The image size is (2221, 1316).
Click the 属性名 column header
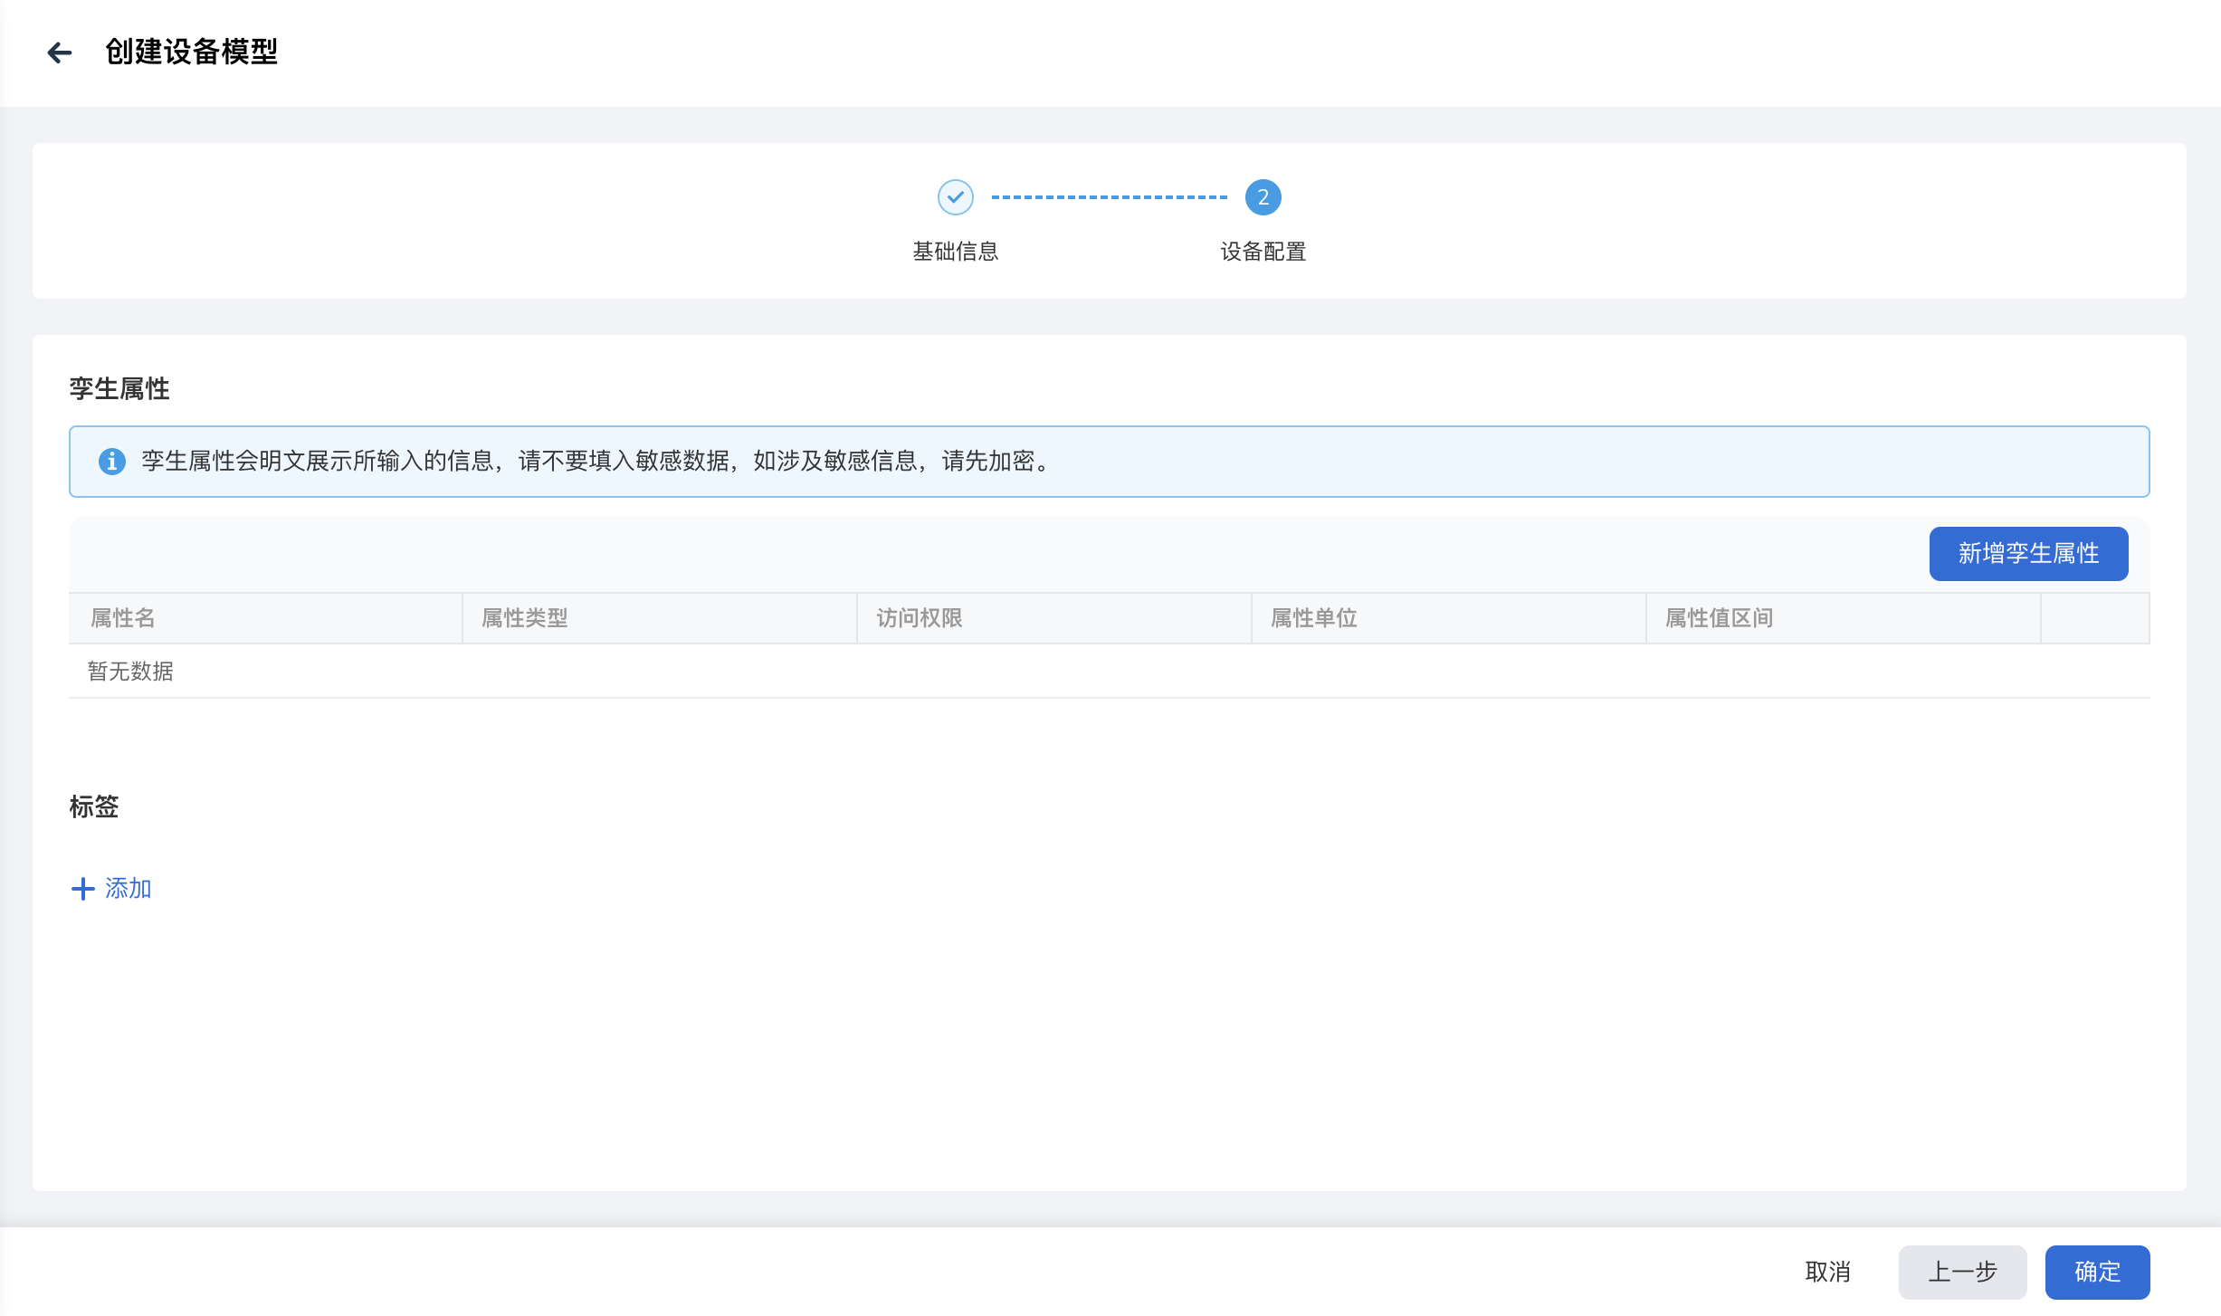123,618
